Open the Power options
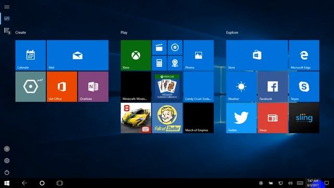Screen dimensions: 334x188 tap(7, 172)
